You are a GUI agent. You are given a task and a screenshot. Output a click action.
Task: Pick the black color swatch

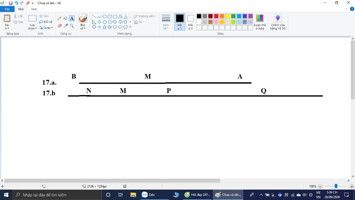pyautogui.click(x=199, y=16)
